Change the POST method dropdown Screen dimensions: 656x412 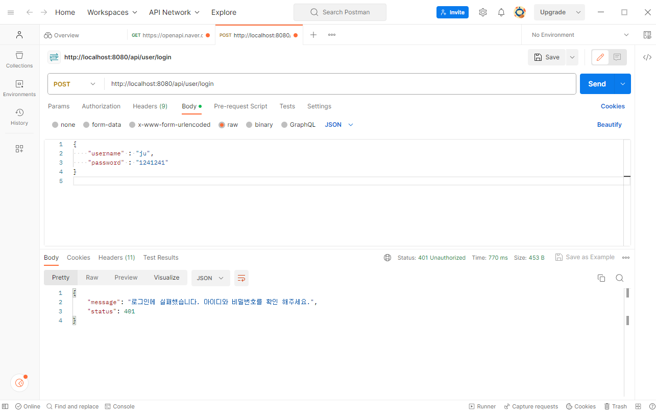click(75, 84)
